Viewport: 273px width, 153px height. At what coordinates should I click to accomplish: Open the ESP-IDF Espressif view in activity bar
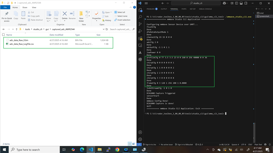coord(140,59)
